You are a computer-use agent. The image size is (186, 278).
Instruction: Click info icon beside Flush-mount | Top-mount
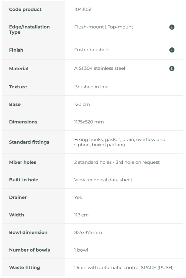pyautogui.click(x=172, y=27)
